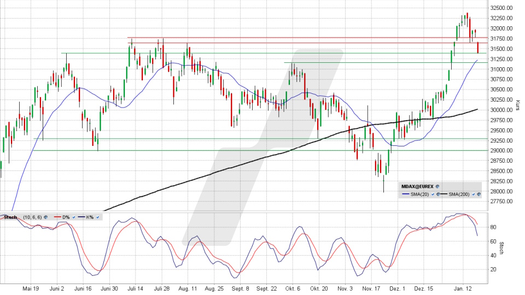Toggle the SMA(200) visibility checkmark
Image resolution: width=525 pixels, height=295 pixels.
coord(473,194)
